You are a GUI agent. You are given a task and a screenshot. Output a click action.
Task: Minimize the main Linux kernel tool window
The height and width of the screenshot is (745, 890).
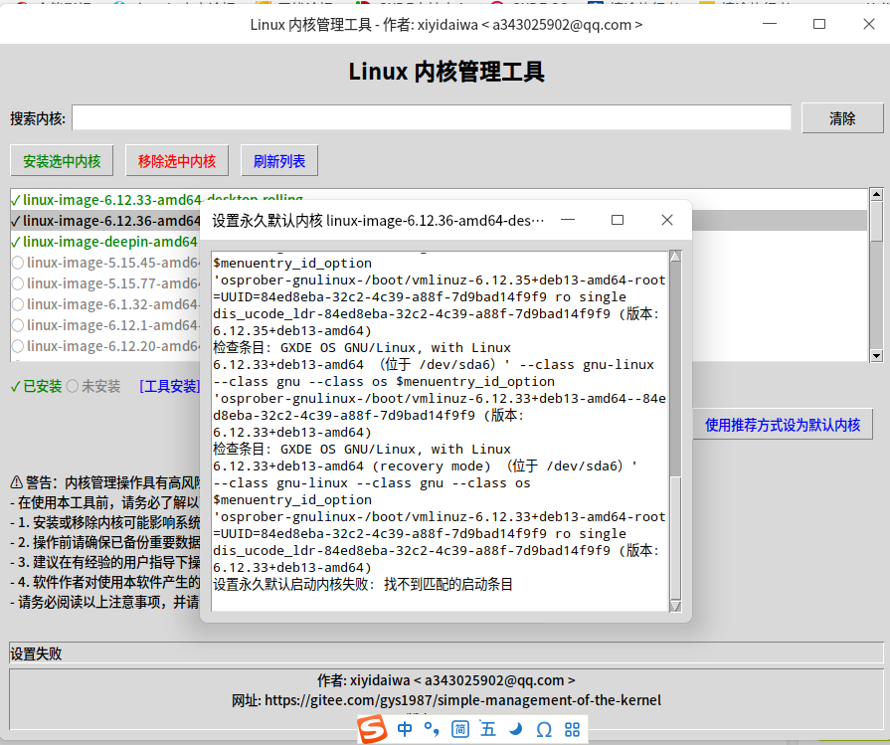(770, 24)
